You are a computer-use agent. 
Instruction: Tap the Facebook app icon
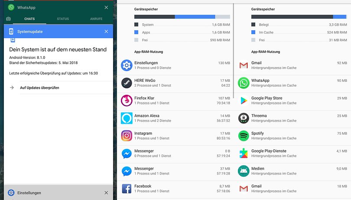pos(127,189)
